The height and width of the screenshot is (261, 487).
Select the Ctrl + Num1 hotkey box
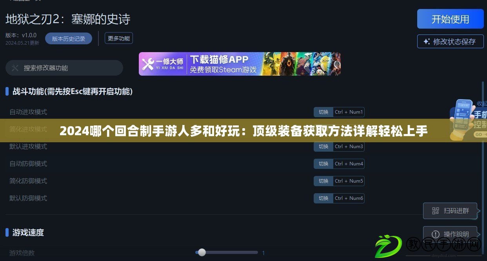[349, 112]
